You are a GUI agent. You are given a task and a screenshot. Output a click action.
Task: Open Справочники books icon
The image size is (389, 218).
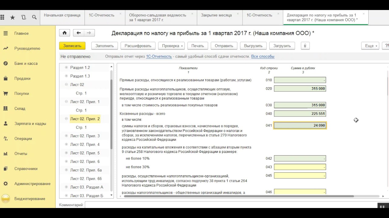(5, 169)
